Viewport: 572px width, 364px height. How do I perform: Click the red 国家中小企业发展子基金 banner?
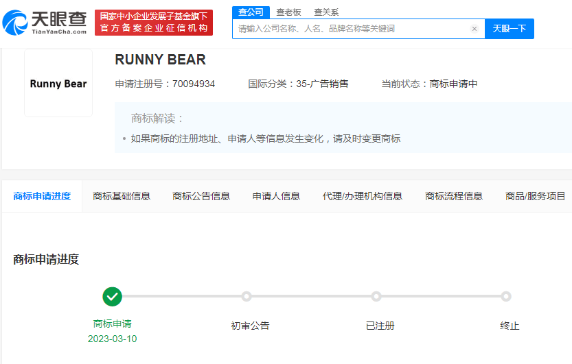click(154, 23)
